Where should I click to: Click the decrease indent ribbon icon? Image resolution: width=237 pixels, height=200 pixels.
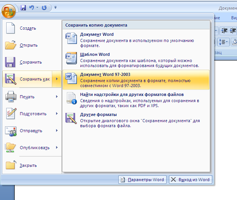point(224,31)
